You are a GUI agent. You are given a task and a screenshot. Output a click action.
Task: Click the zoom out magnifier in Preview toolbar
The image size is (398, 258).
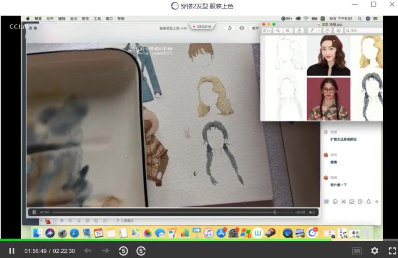pyautogui.click(x=278, y=30)
